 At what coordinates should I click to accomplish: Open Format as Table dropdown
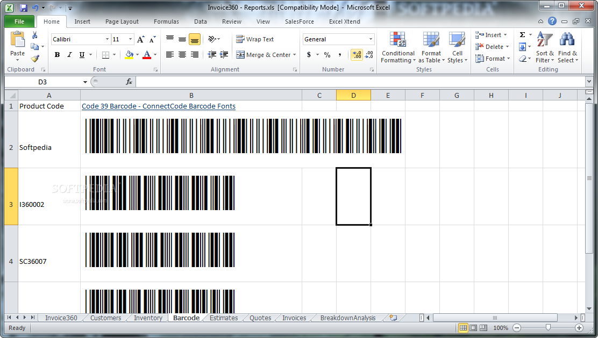pyautogui.click(x=431, y=48)
